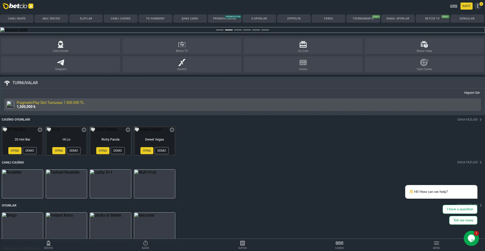Open the Betcio TV icon tile

coord(182,44)
